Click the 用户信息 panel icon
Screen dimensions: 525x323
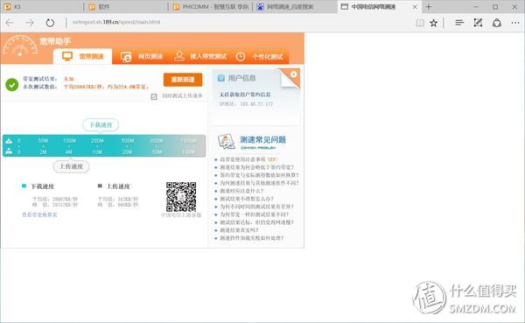pyautogui.click(x=221, y=78)
